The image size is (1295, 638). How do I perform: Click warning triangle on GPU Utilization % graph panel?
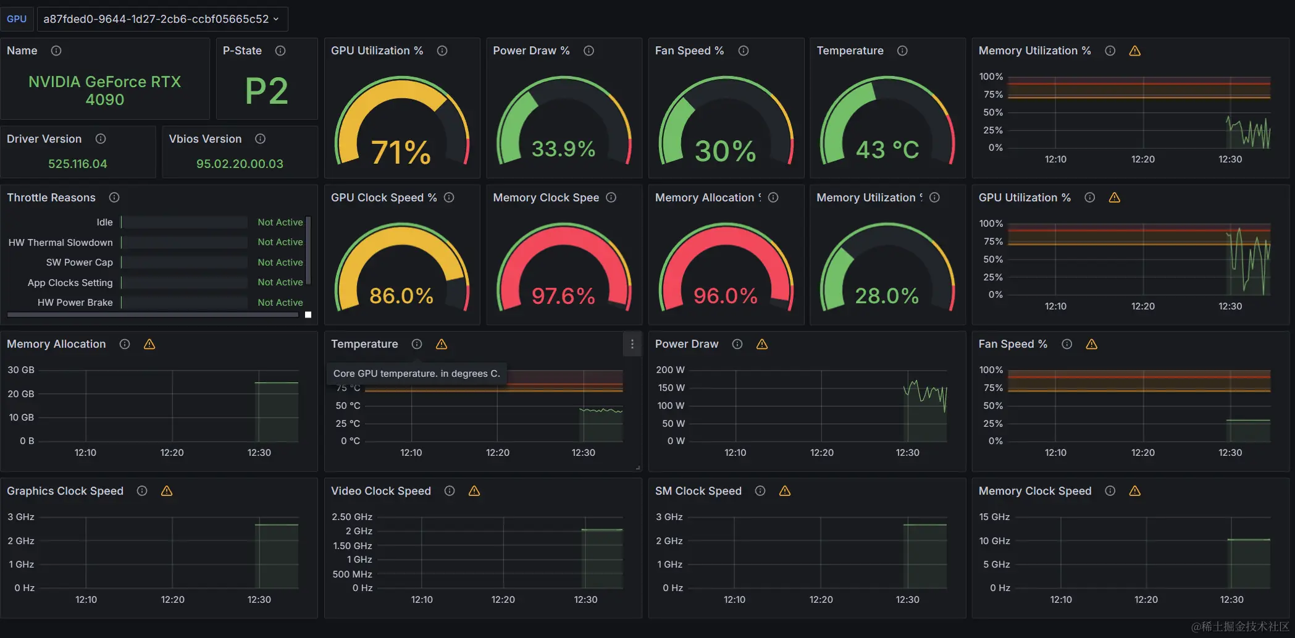pos(1114,198)
